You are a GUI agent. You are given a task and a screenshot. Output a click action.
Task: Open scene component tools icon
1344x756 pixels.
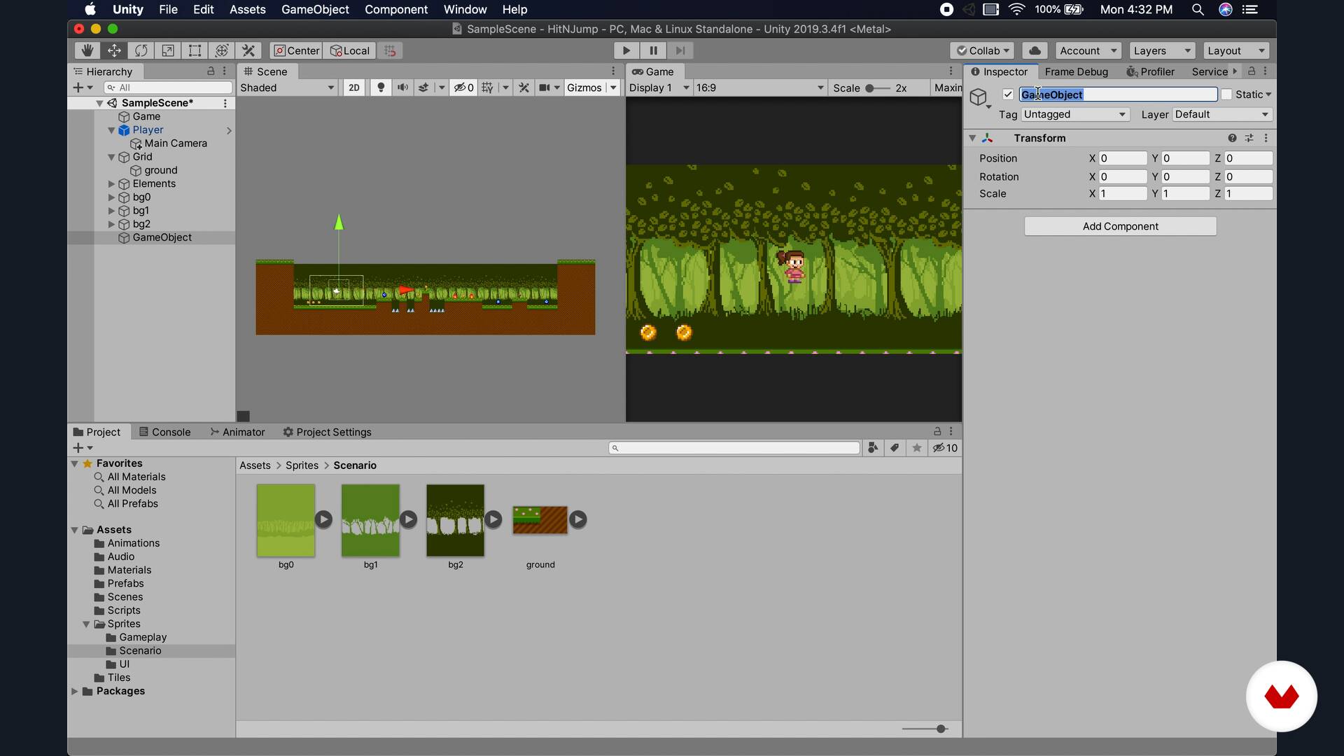point(524,87)
